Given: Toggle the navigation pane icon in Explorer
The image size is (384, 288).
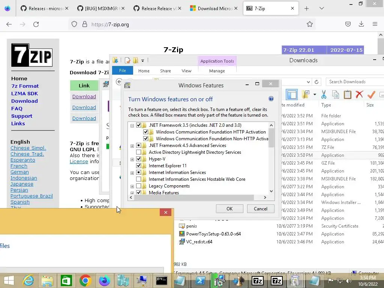Looking at the screenshot, I should [x=292, y=94].
